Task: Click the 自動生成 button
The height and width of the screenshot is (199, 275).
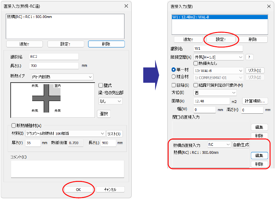Action: 241,145
